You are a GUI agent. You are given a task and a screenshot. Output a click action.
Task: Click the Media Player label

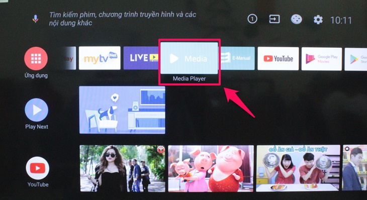coord(190,78)
